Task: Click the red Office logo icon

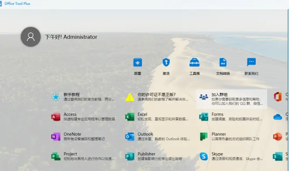Action: point(278,97)
